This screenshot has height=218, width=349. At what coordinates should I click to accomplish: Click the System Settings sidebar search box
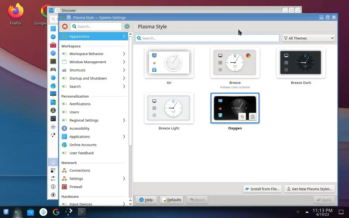[96, 26]
